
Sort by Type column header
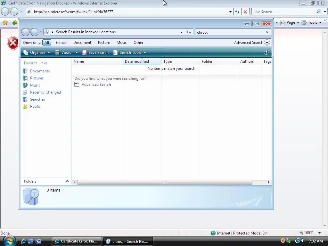pos(180,61)
